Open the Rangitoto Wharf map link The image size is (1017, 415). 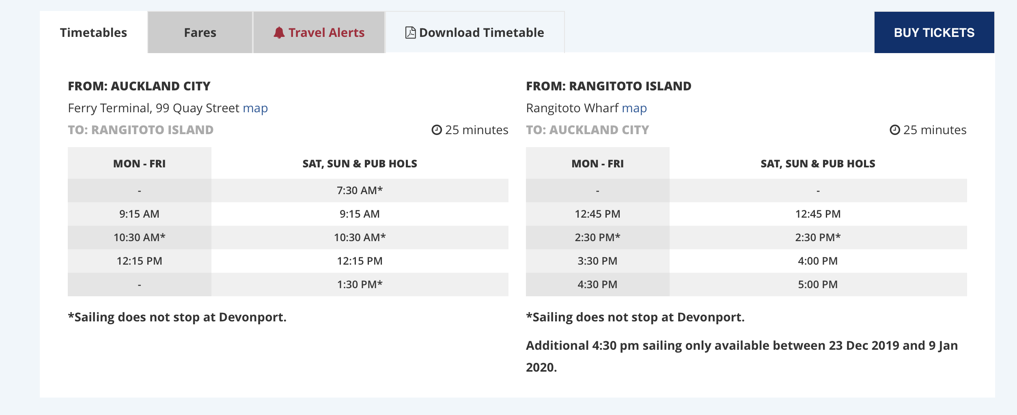click(634, 108)
